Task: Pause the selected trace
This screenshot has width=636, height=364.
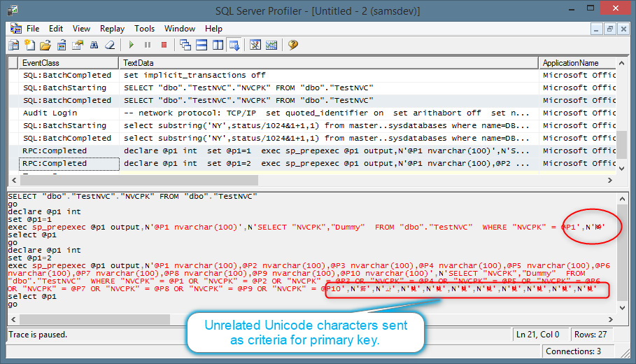Action: (148, 45)
